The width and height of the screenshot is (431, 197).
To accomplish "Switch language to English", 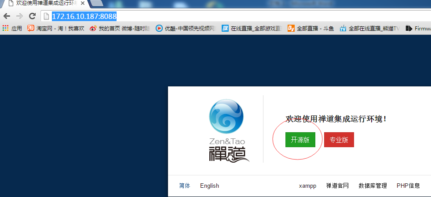I will [209, 186].
